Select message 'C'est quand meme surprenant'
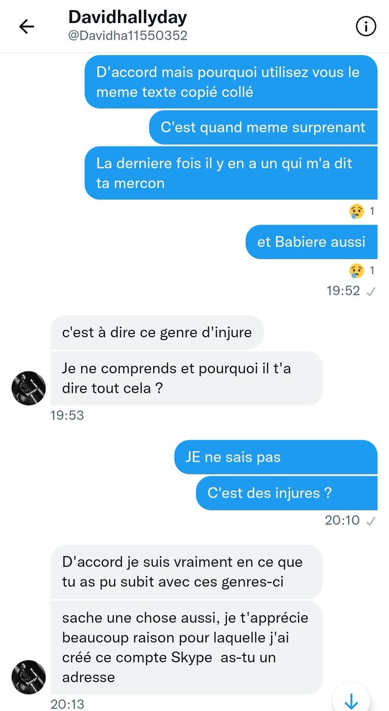The height and width of the screenshot is (711, 389). (263, 127)
